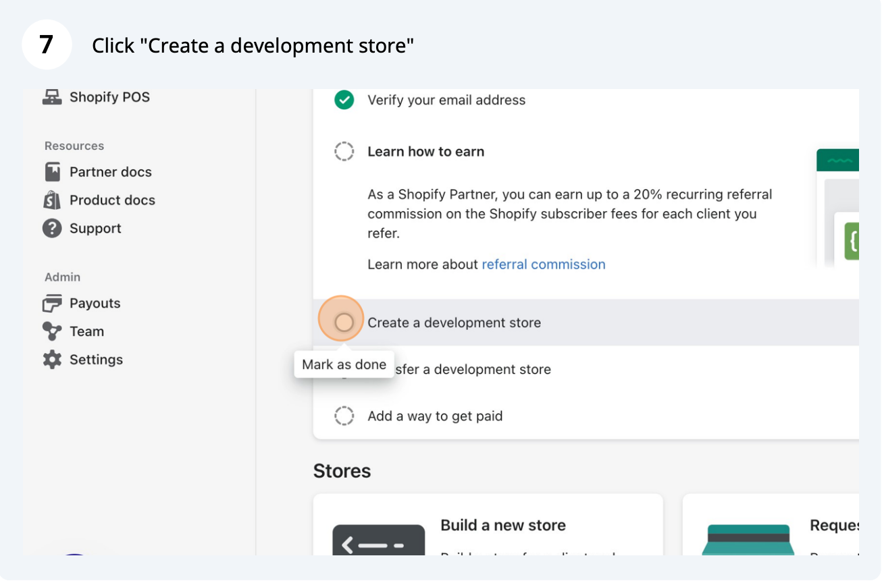This screenshot has height=583, width=882.
Task: Mark Add a way to get paid done
Action: [x=344, y=416]
